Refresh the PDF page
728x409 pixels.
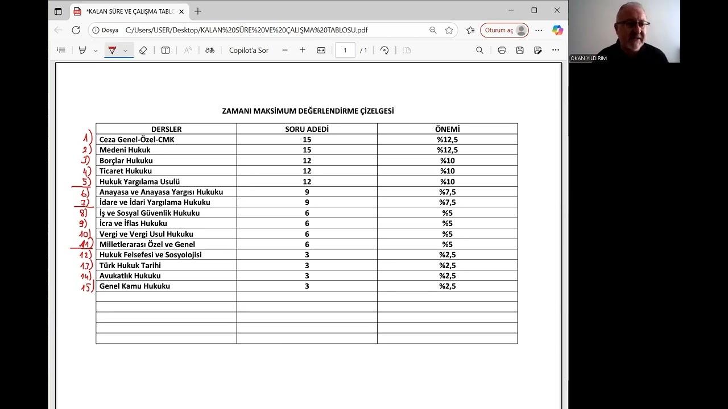tap(76, 30)
